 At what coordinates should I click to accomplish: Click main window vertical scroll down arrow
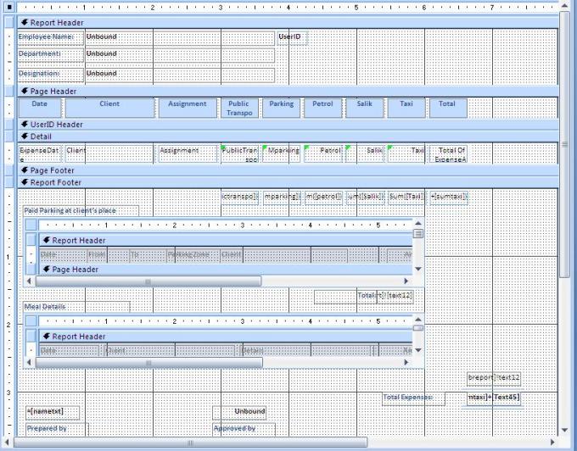pos(564,430)
